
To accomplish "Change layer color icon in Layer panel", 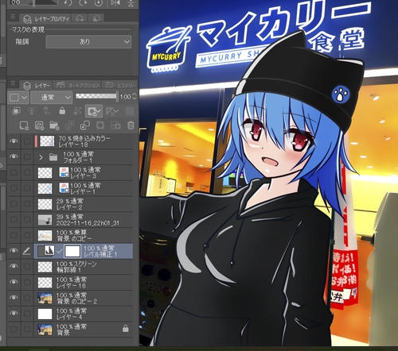I will pyautogui.click(x=130, y=111).
